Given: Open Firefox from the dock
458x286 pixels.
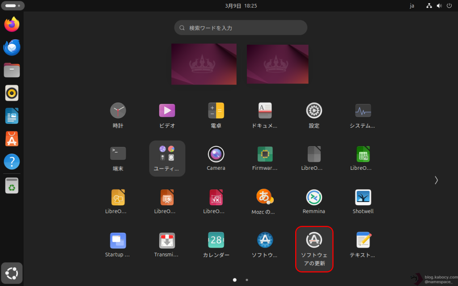Looking at the screenshot, I should pos(12,24).
